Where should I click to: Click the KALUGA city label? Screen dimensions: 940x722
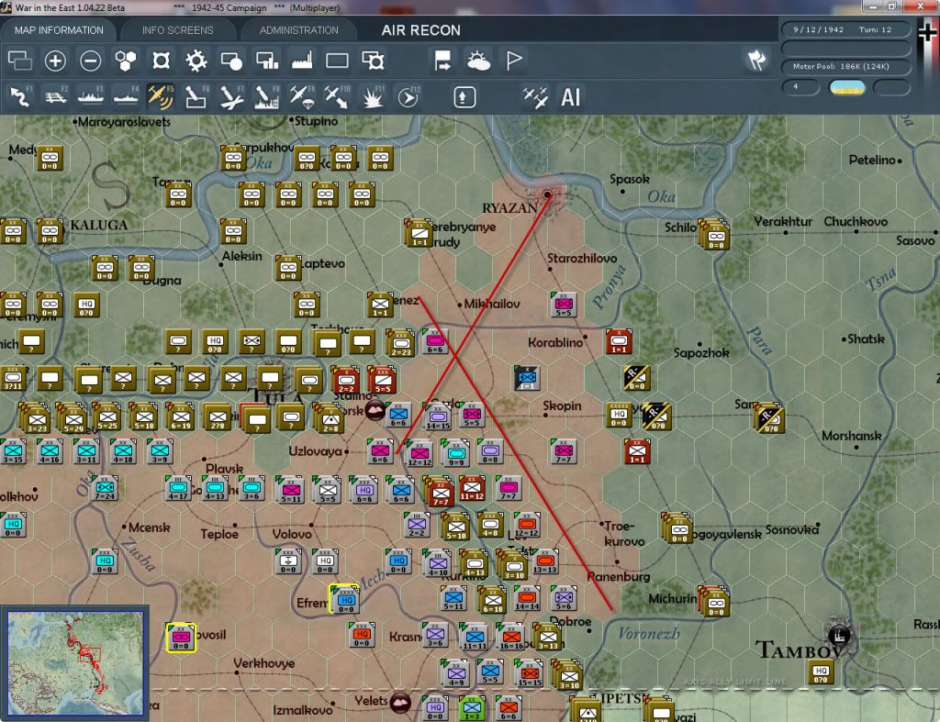point(99,226)
